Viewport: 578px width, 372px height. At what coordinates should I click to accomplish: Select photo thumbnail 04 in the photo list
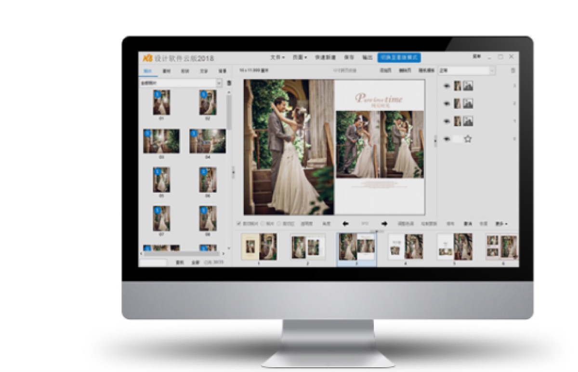pos(208,141)
